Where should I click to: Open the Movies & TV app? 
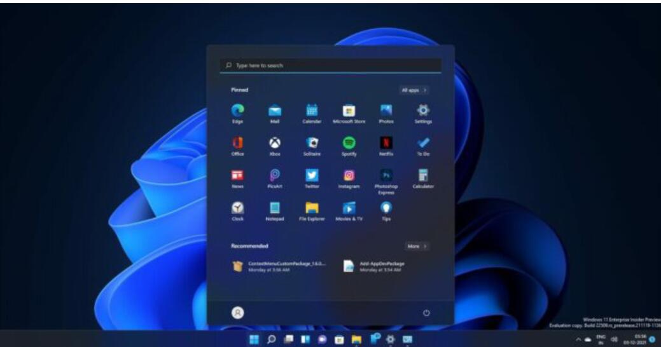[349, 211]
